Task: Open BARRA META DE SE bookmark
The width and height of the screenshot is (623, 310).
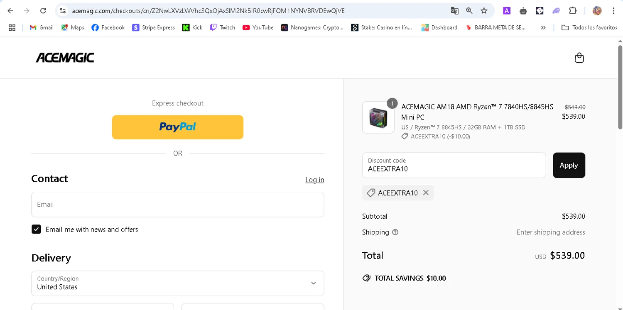Action: pos(496,27)
